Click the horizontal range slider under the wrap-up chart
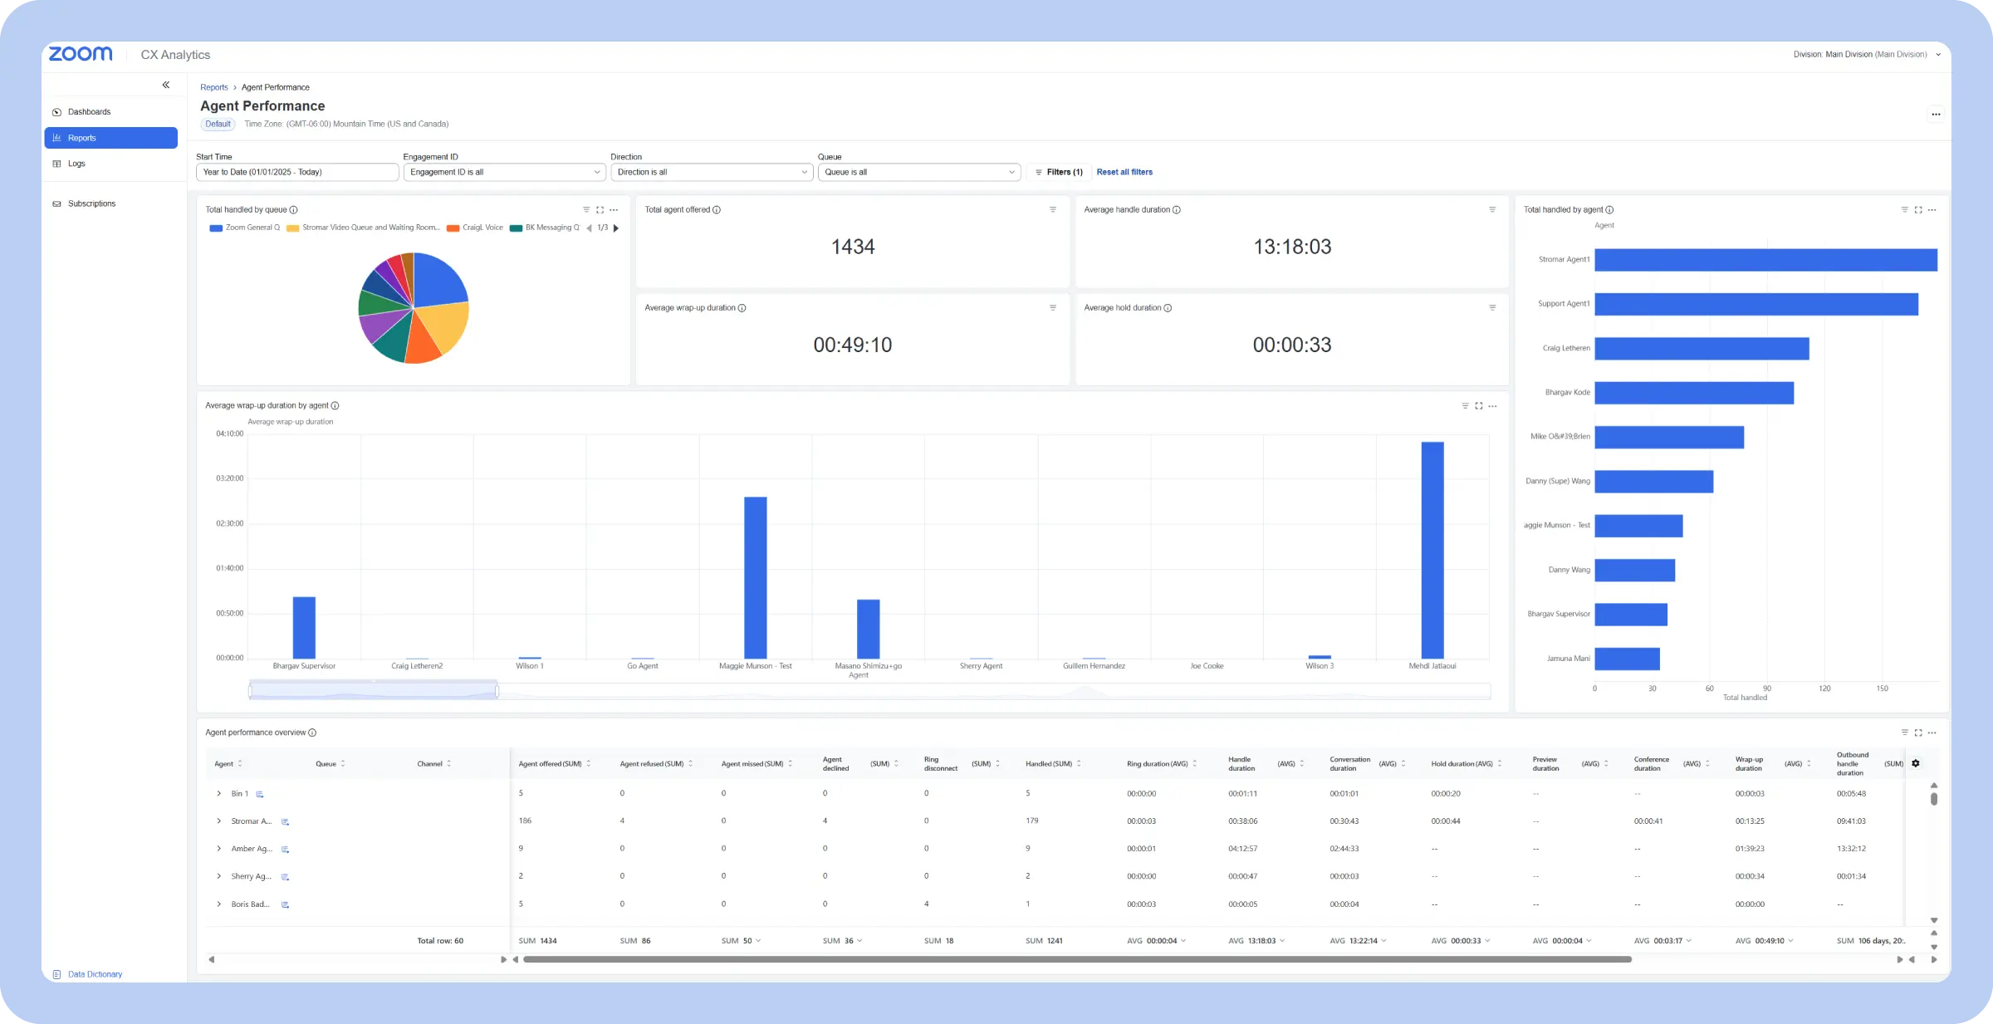 click(372, 690)
